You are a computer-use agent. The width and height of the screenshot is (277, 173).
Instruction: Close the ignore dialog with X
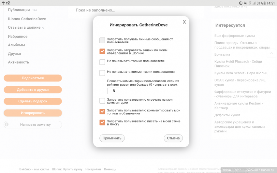pyautogui.click(x=184, y=22)
